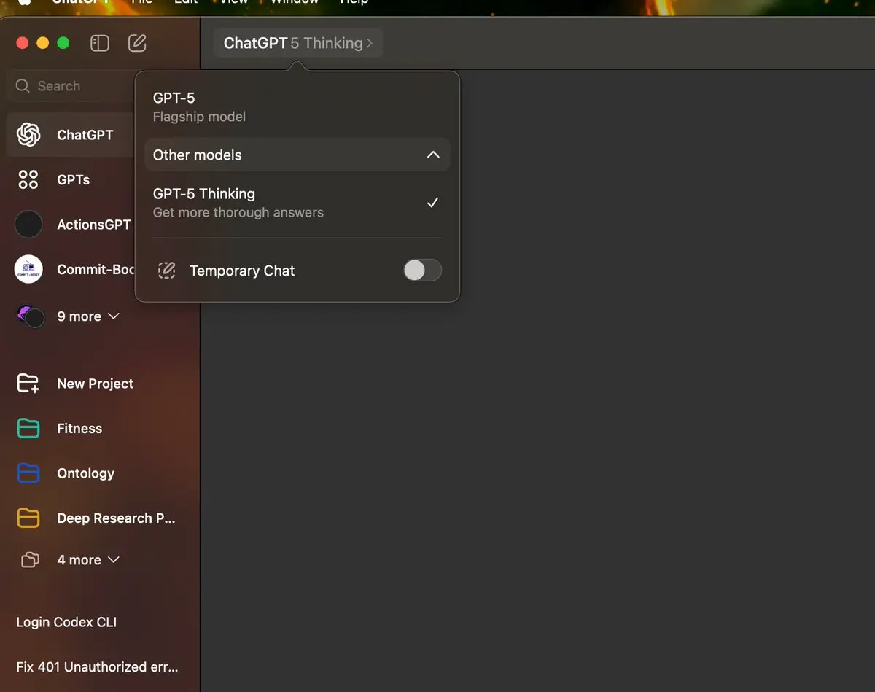
Task: Click the New Project folder-plus icon
Action: pos(28,384)
